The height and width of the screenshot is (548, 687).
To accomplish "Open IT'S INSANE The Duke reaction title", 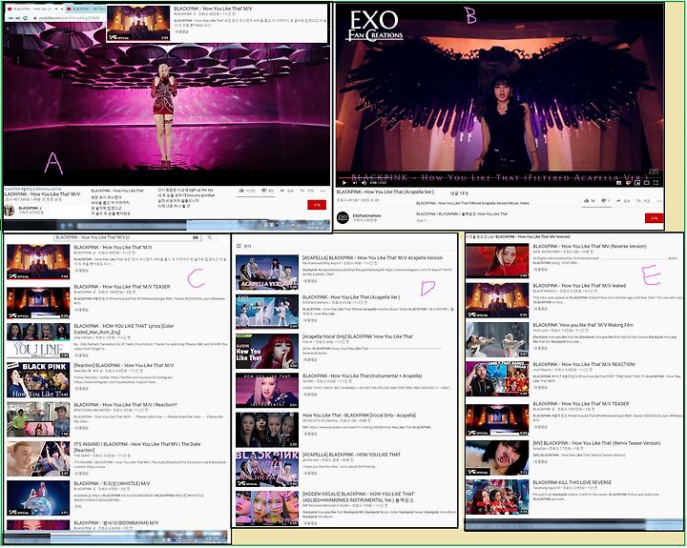I will click(x=137, y=447).
